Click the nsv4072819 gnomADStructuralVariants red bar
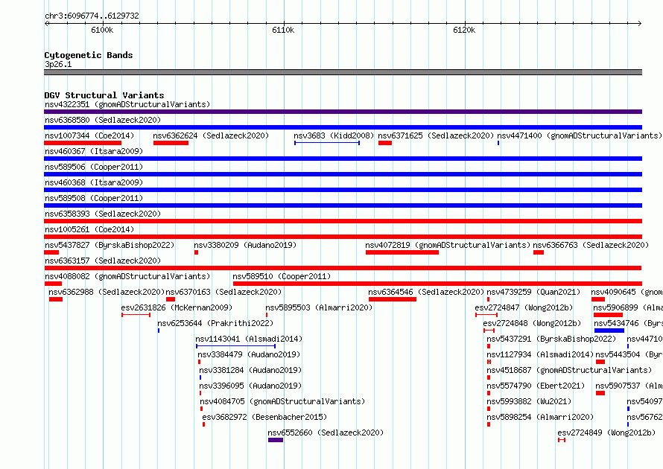This screenshot has width=663, height=469. 402,252
